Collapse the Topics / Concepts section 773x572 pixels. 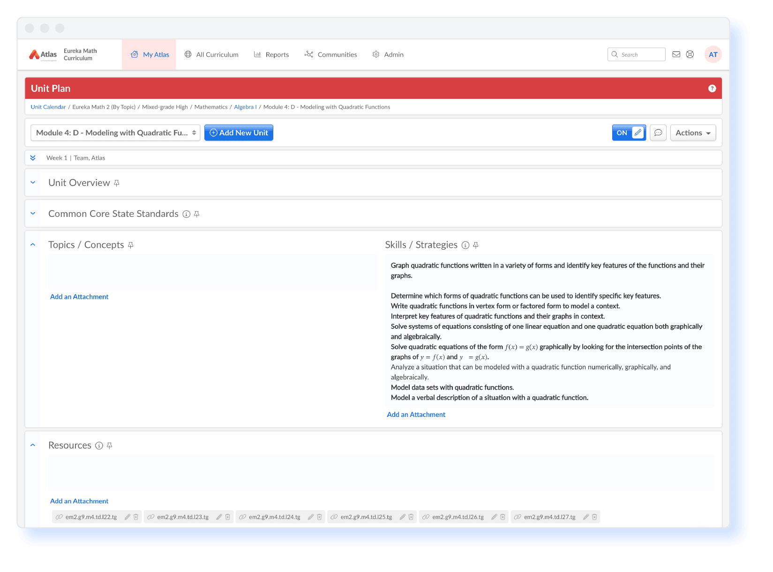click(32, 245)
